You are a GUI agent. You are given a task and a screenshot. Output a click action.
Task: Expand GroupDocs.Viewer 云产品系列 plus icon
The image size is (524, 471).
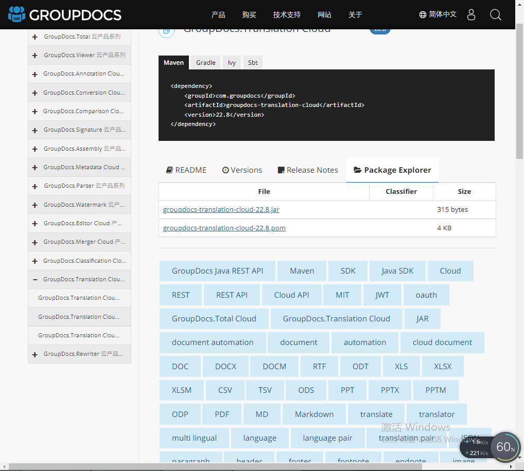35,56
